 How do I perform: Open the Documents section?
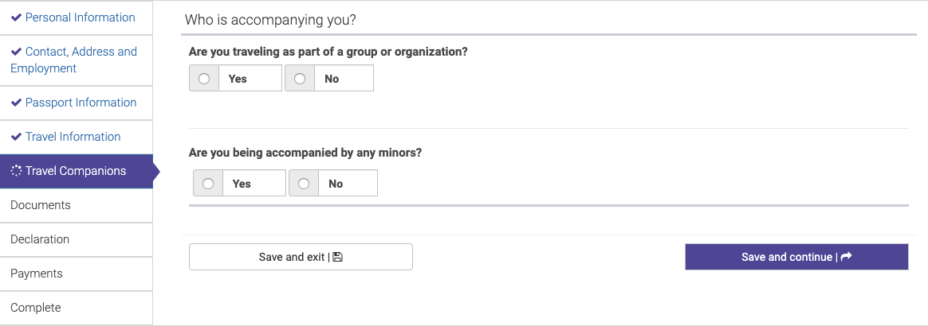(x=77, y=205)
